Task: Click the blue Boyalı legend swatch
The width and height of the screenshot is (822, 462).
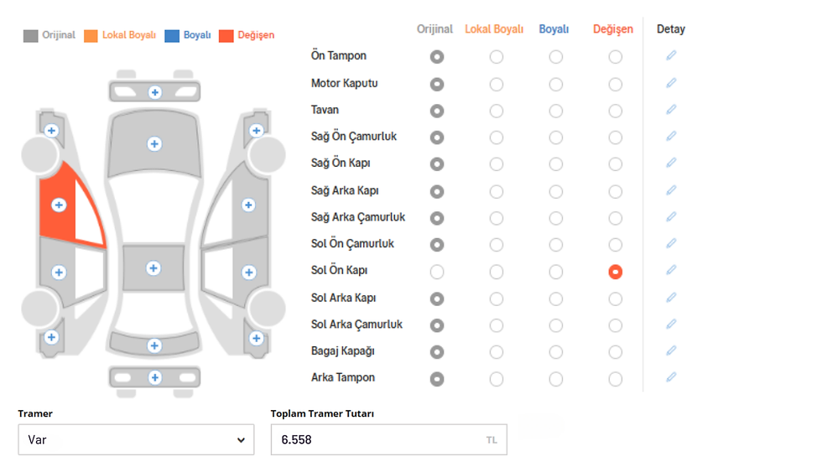Action: [x=173, y=36]
